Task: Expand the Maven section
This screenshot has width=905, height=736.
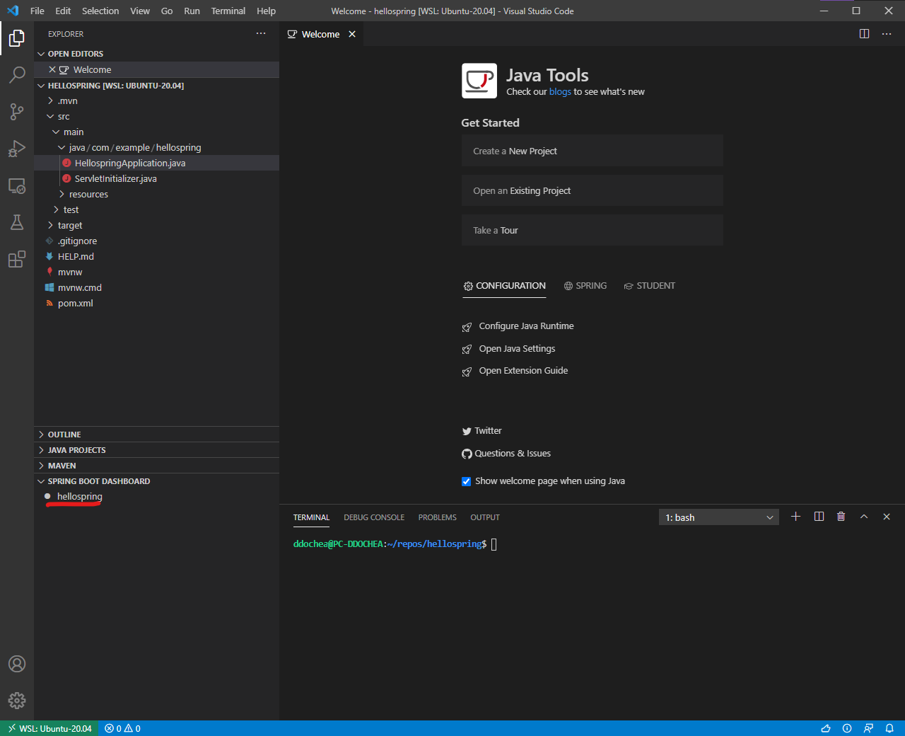Action: 156,466
